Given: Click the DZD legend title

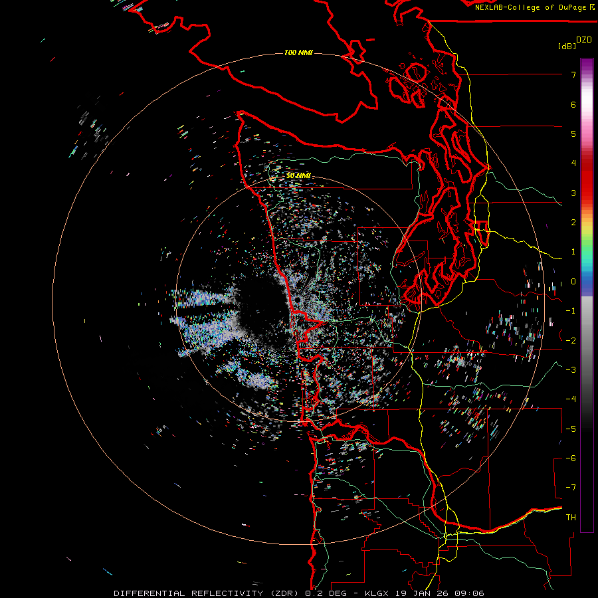Looking at the screenshot, I should pyautogui.click(x=584, y=40).
